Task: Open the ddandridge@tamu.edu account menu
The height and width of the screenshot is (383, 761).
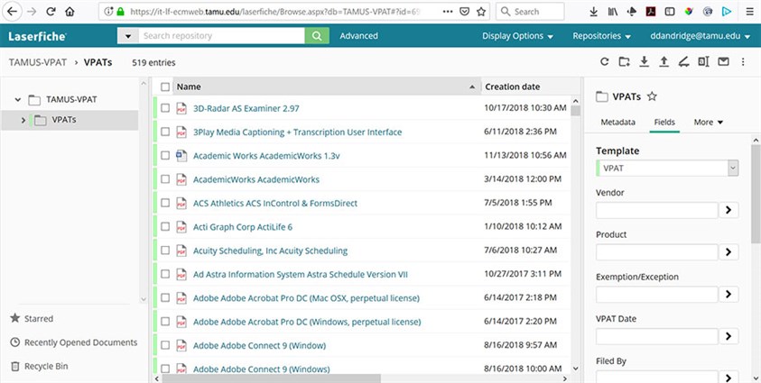Action: 701,36
